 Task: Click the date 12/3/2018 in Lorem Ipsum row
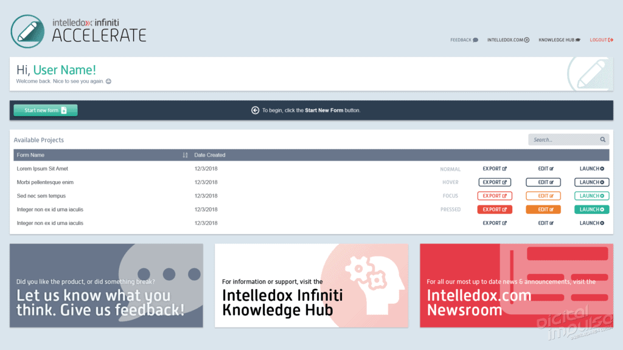(206, 169)
